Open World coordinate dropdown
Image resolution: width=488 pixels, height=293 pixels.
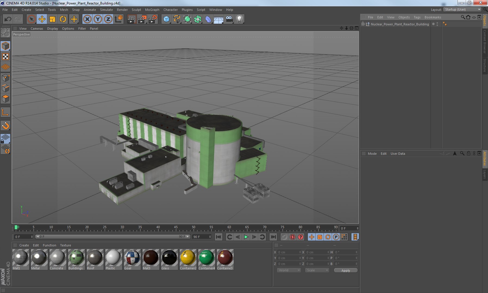(x=289, y=270)
